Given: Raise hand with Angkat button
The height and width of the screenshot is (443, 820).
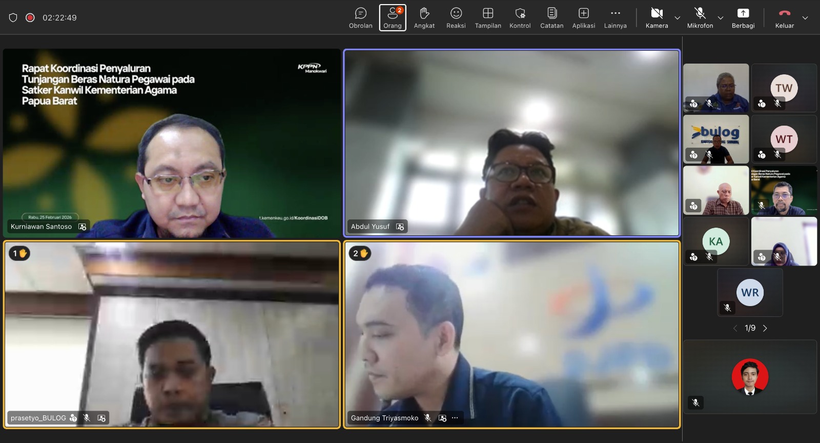Looking at the screenshot, I should [424, 17].
